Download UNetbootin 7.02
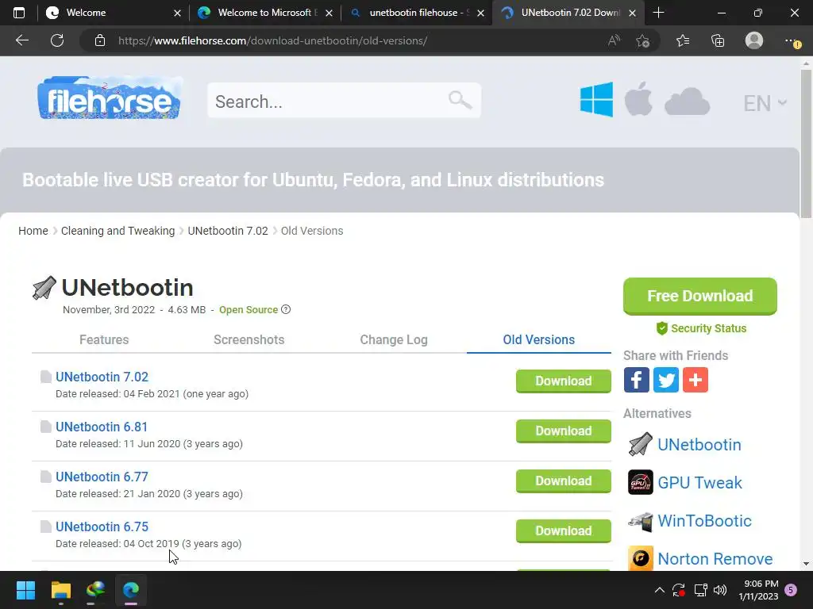The height and width of the screenshot is (609, 813). tap(563, 381)
